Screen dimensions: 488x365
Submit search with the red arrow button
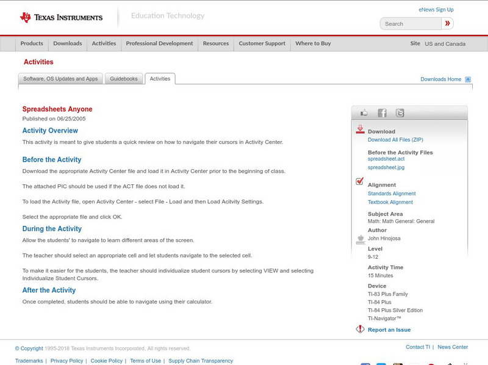(447, 23)
